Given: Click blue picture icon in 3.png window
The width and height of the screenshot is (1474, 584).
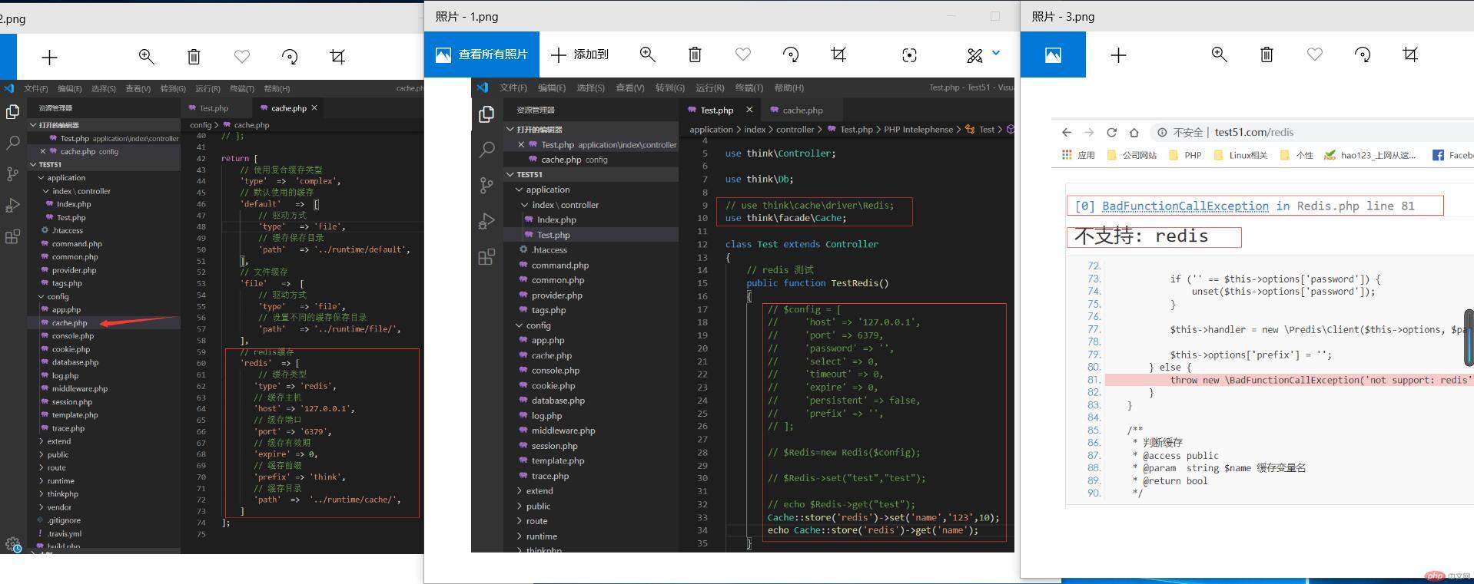Looking at the screenshot, I should click(x=1053, y=54).
